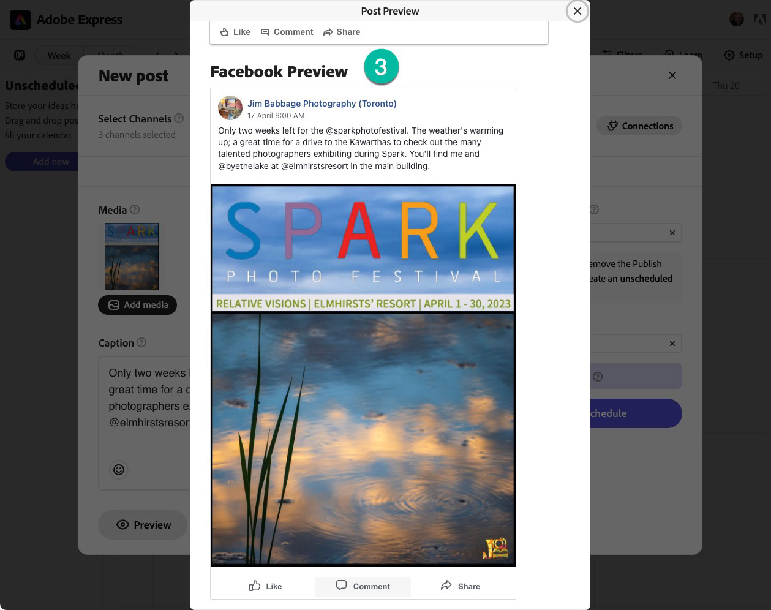Click the Facebook Preview heading text
Image resolution: width=771 pixels, height=610 pixels.
pyautogui.click(x=279, y=72)
